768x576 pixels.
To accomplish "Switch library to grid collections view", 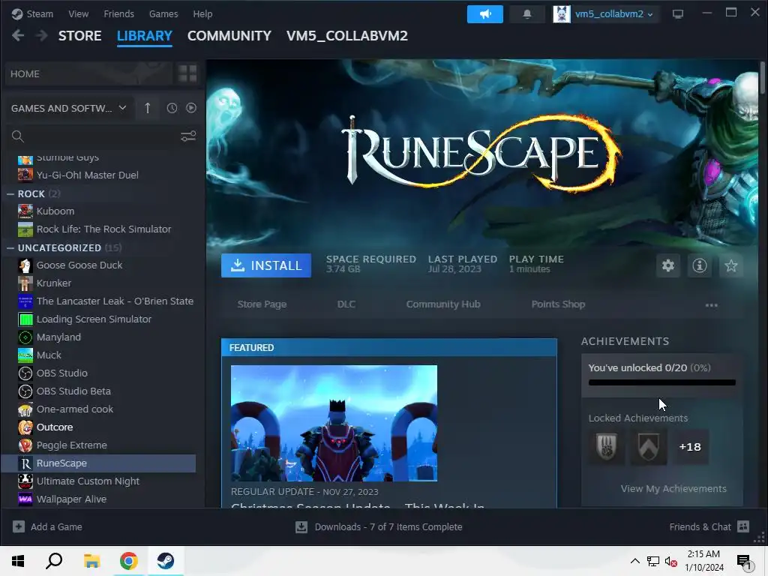I will 187,73.
